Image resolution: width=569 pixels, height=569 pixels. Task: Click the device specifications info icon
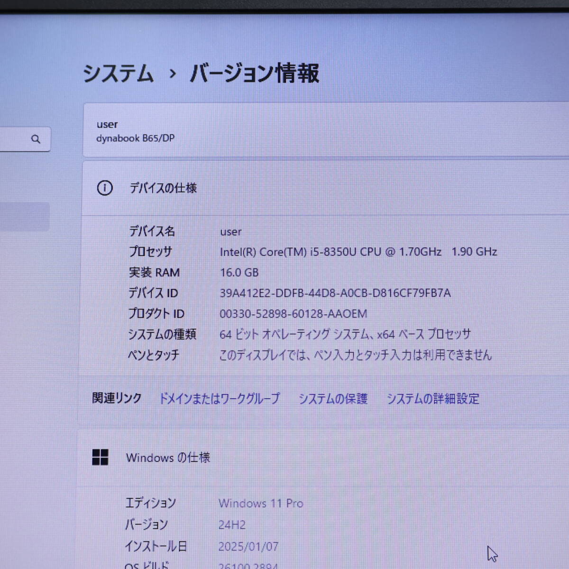(x=105, y=188)
